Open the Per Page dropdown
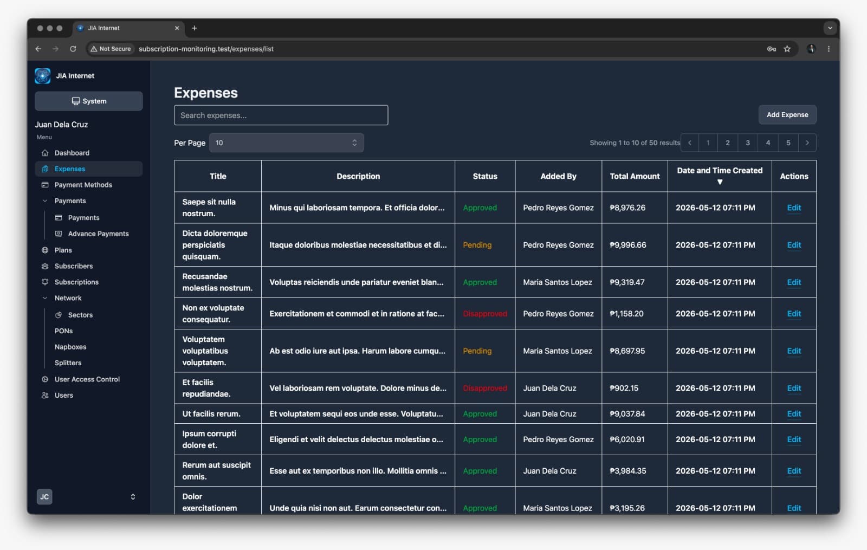 click(287, 143)
